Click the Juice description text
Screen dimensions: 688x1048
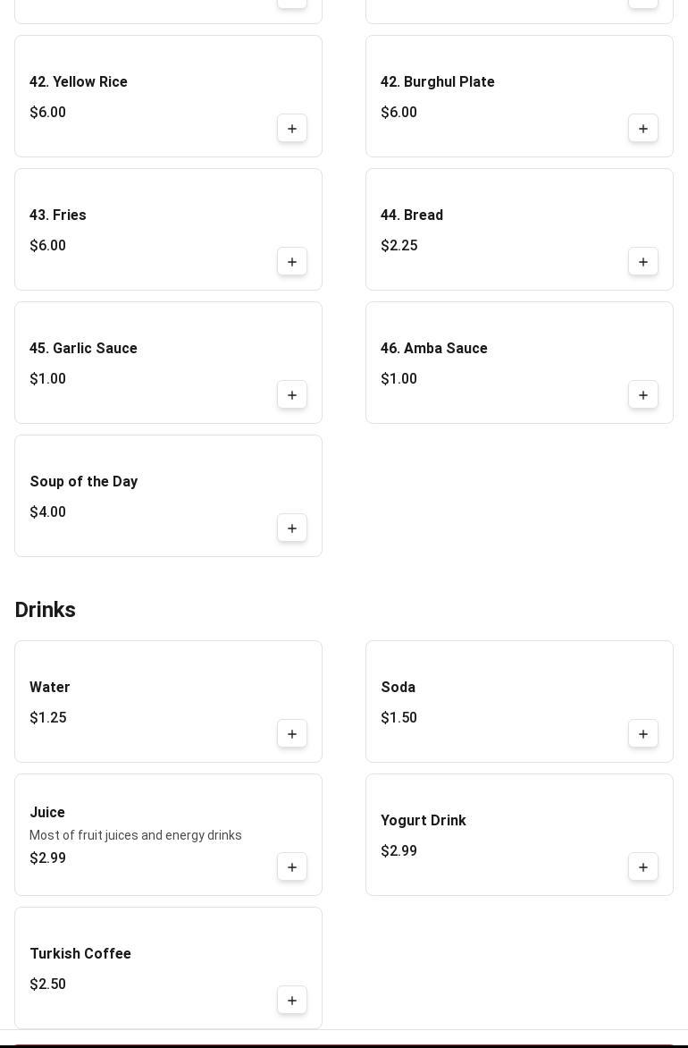pos(136,835)
